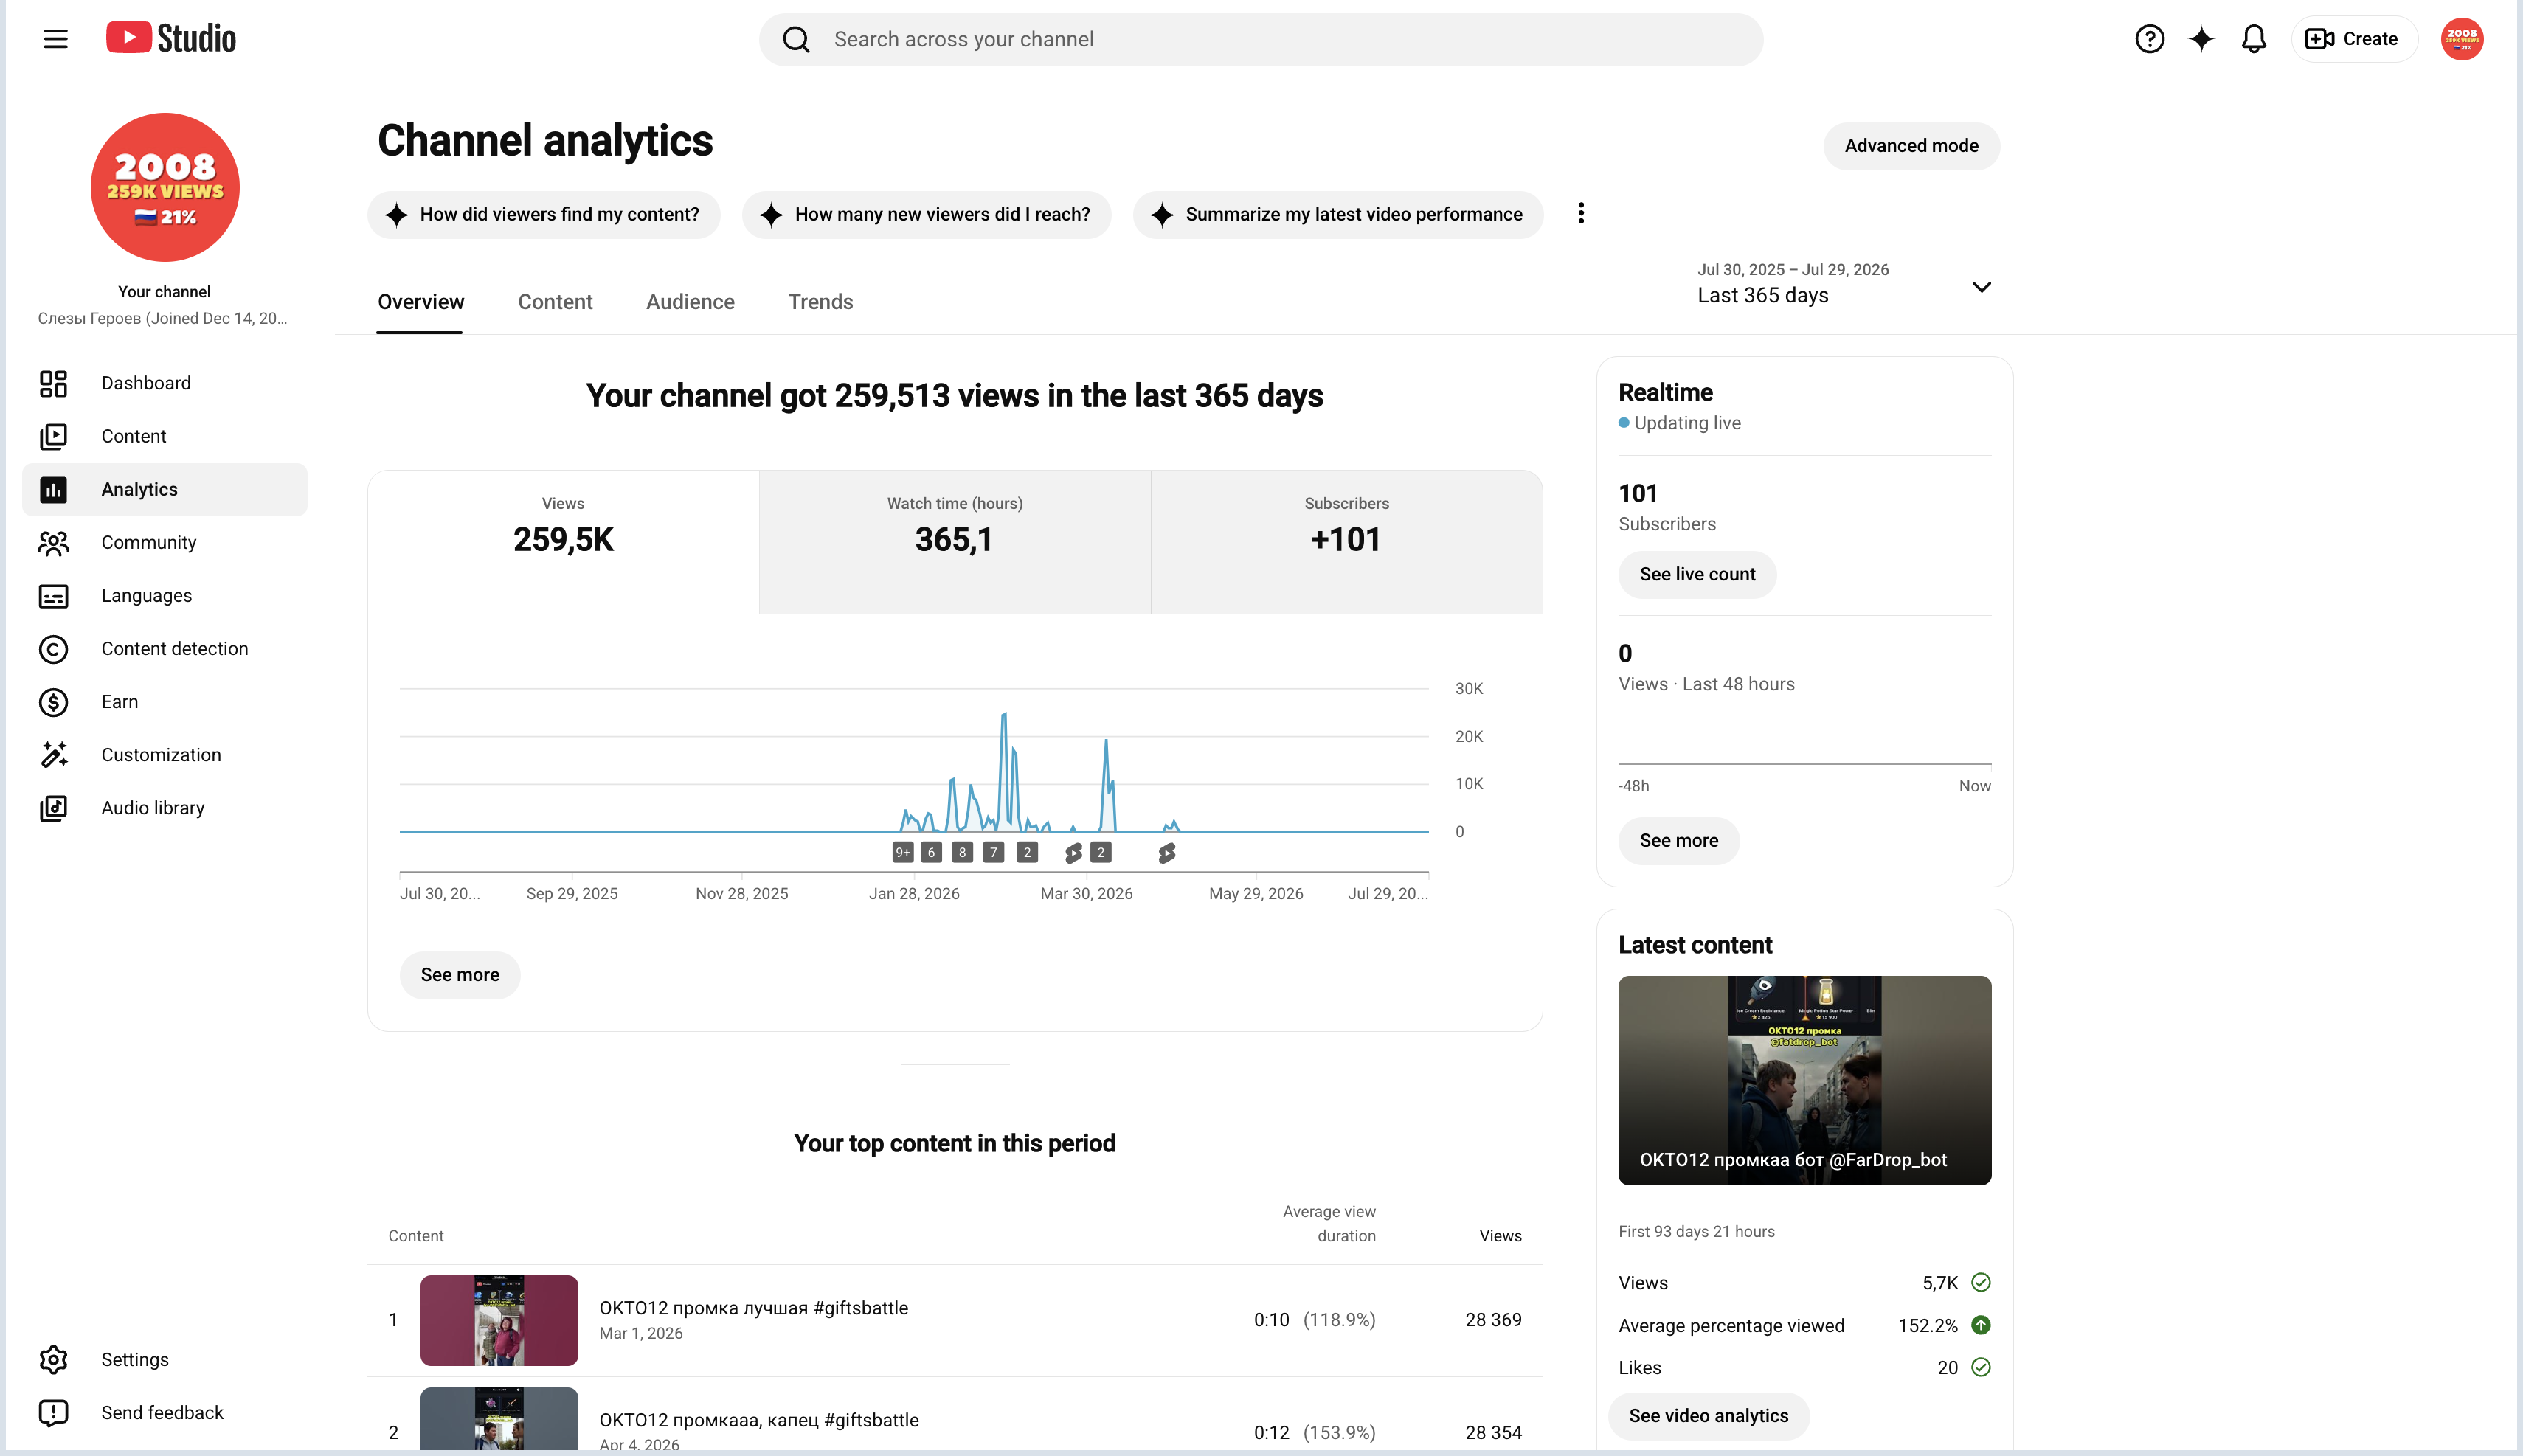Viewport: 2523px width, 1456px height.
Task: Open the account avatar menu
Action: tap(2461, 39)
